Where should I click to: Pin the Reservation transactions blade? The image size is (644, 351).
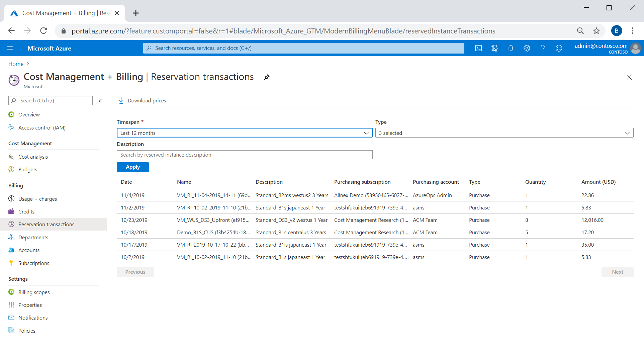267,77
